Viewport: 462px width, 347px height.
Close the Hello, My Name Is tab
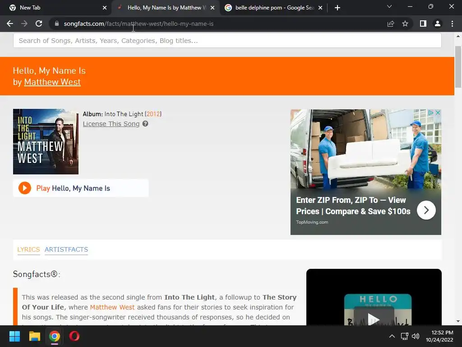[213, 8]
